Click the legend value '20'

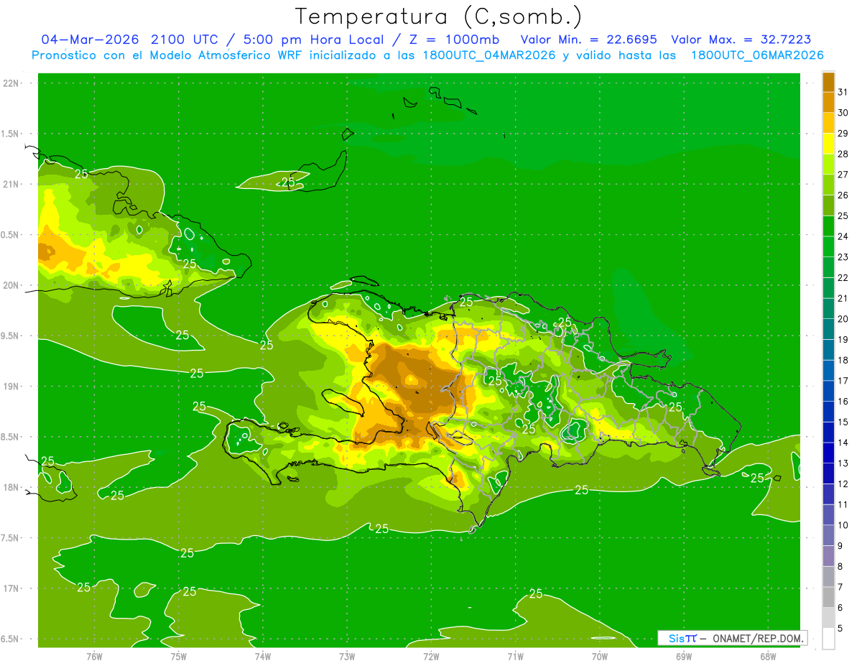pyautogui.click(x=843, y=319)
